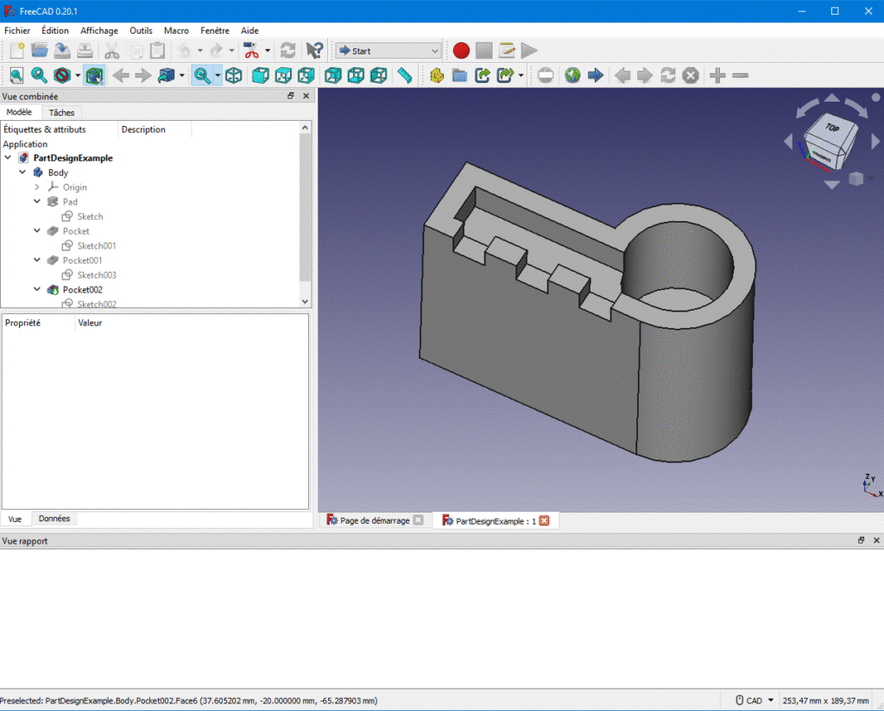Set Isometric view with wireframe cube icon
Viewport: 884px width, 711px height.
pyautogui.click(x=233, y=75)
